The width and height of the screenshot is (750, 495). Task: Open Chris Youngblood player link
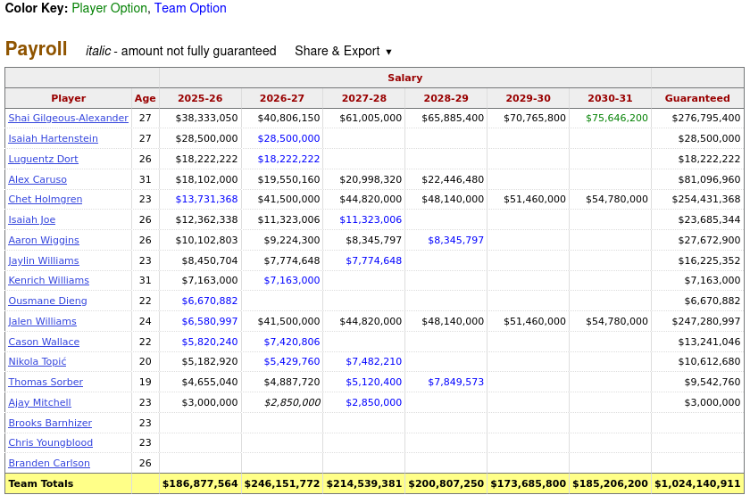pos(51,443)
